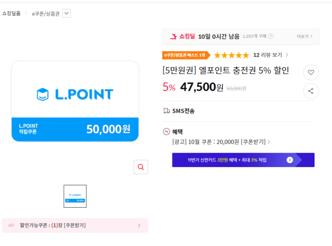Go to 쇼킹딜홈 breadcrumb

pos(12,13)
